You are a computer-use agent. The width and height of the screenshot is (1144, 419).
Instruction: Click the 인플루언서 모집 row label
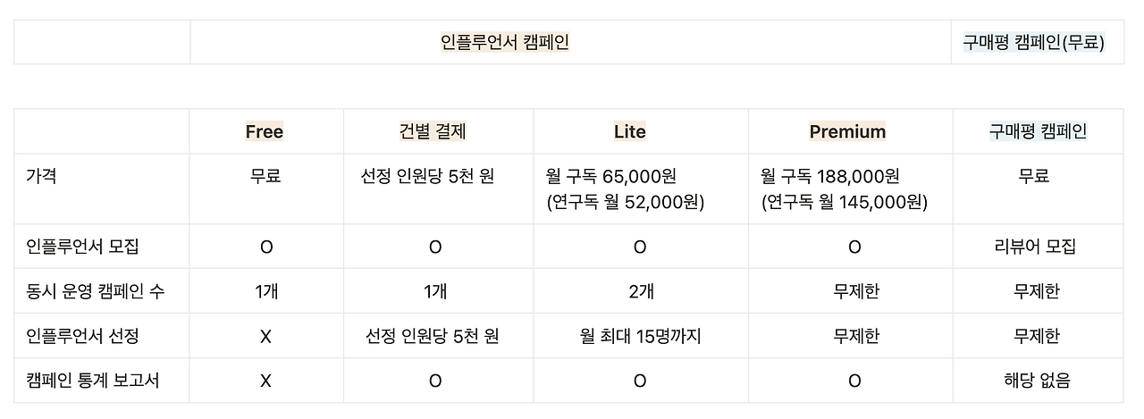coord(101,247)
